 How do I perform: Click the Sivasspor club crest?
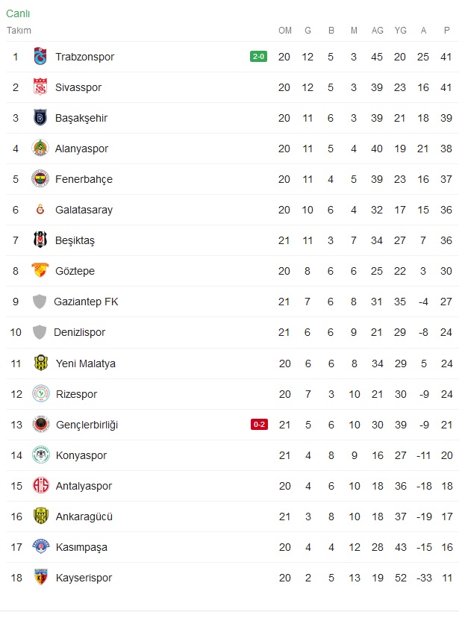click(40, 87)
